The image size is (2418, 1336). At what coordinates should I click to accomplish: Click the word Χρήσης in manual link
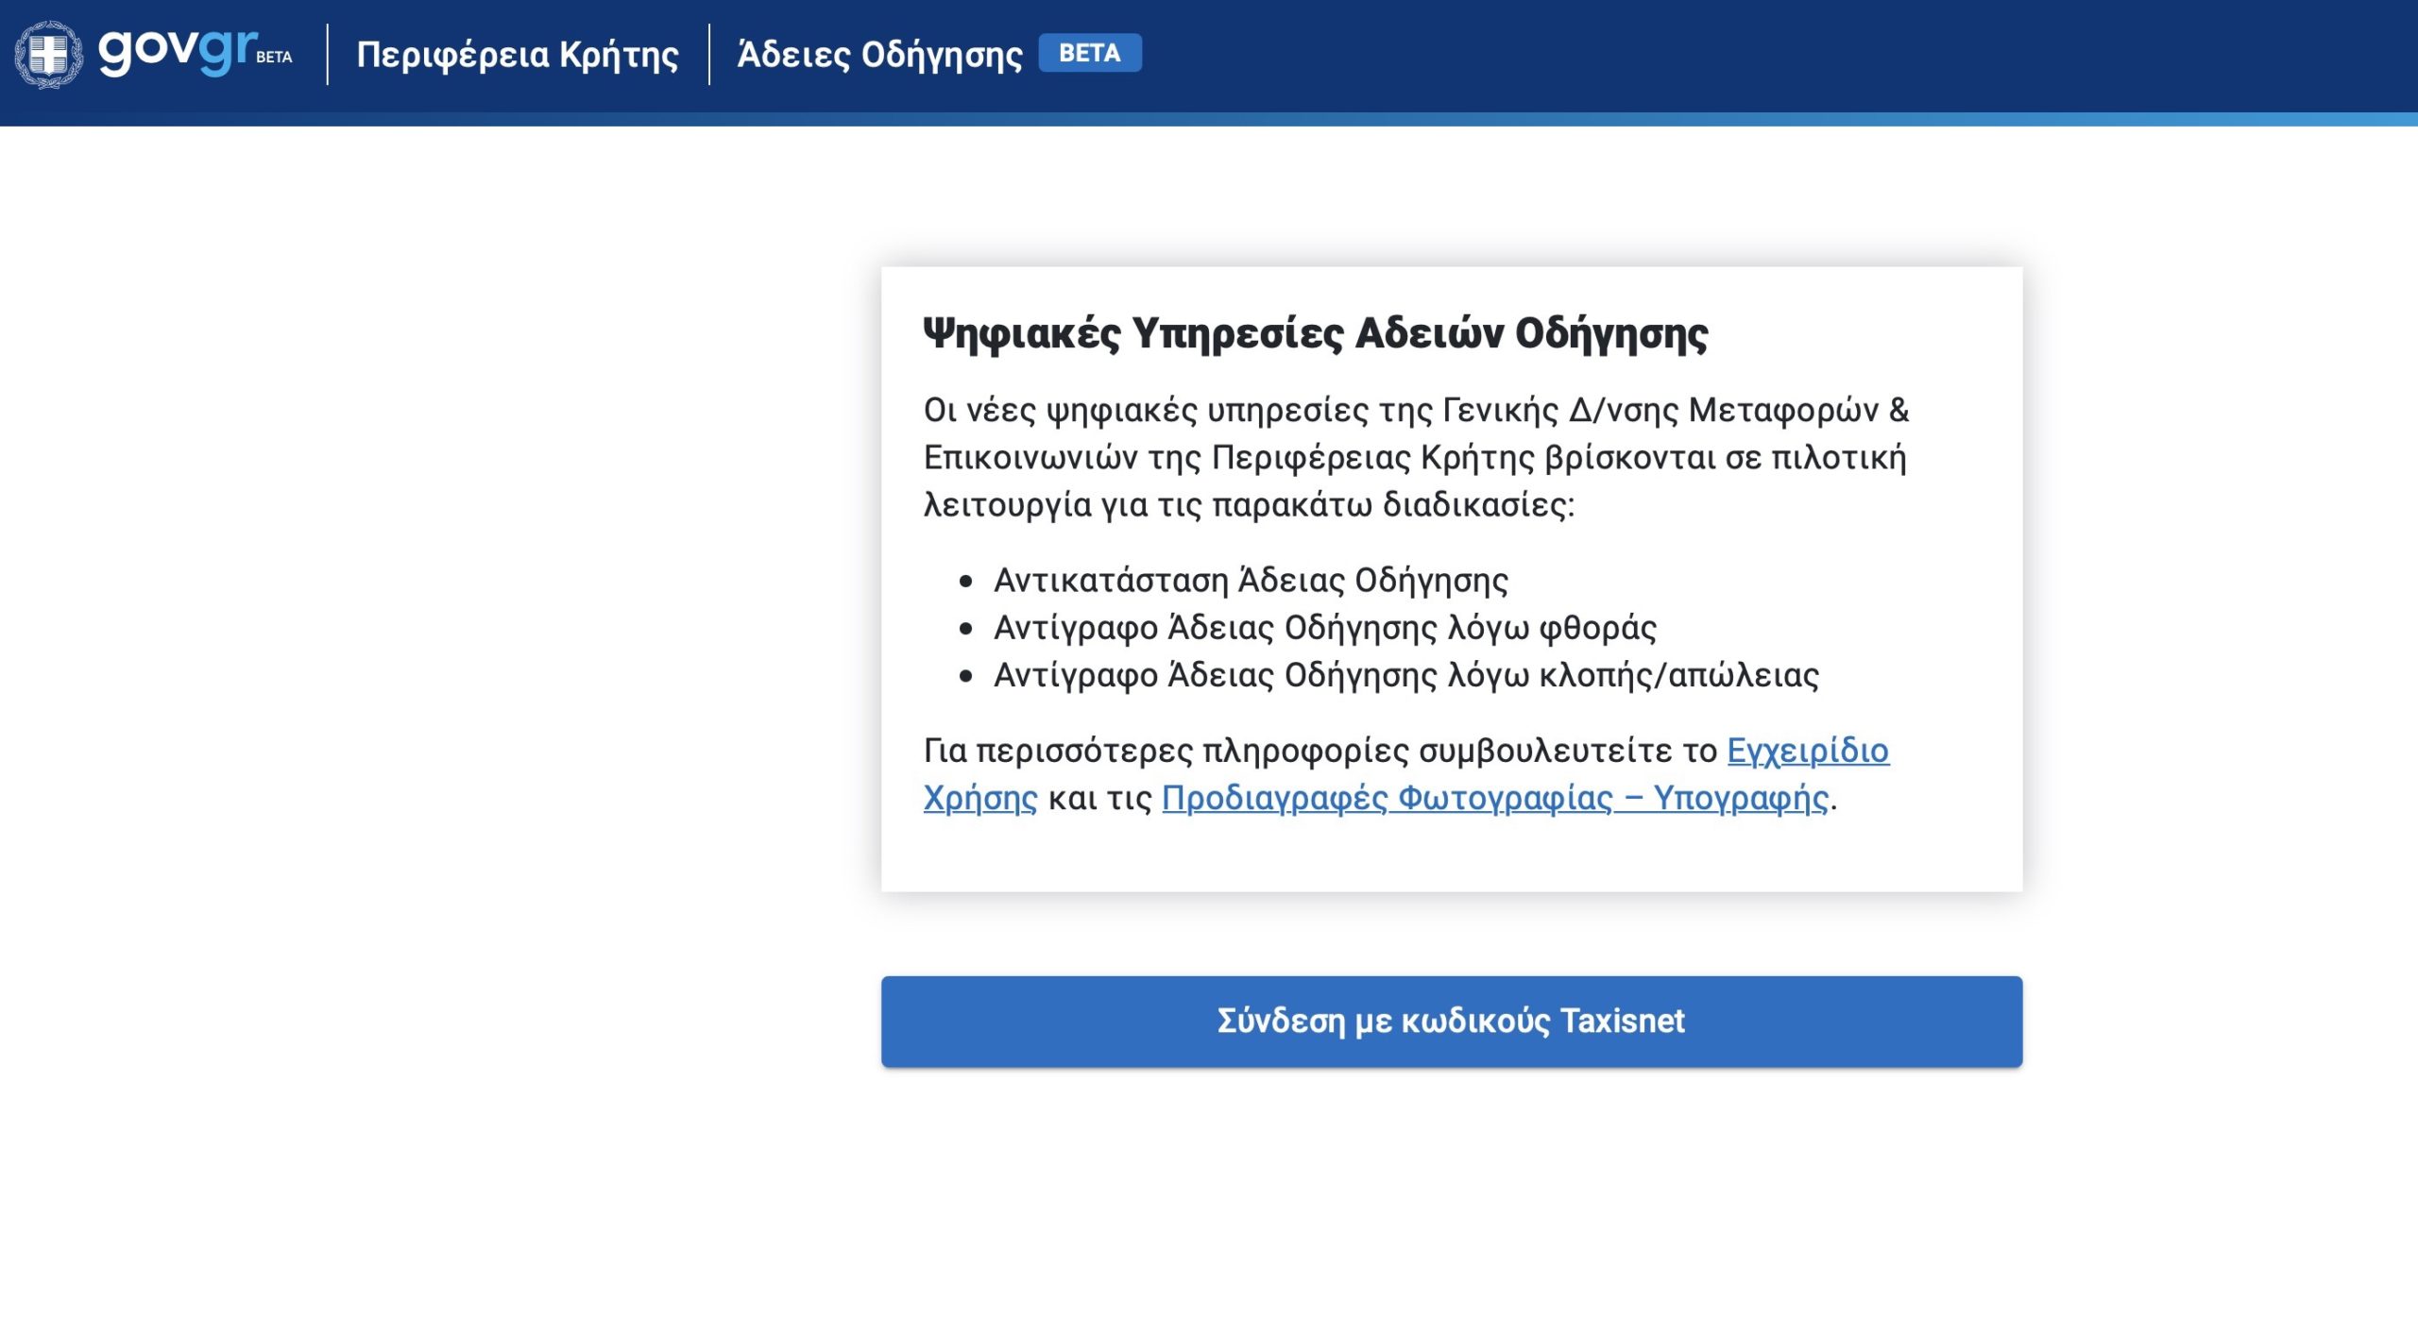tap(979, 799)
